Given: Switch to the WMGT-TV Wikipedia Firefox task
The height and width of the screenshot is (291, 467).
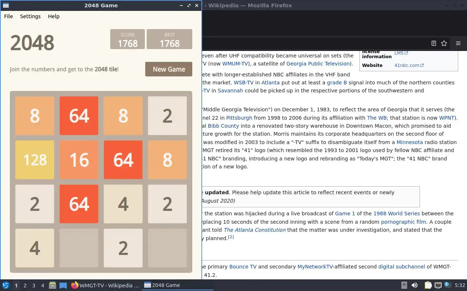Looking at the screenshot, I should coord(105,285).
